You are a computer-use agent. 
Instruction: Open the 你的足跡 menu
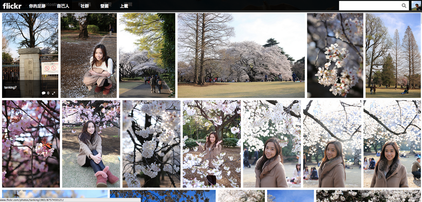37,6
